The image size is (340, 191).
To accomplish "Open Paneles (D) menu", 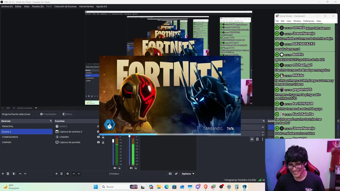I will click(38, 6).
